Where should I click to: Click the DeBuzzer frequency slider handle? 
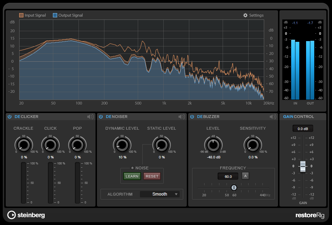(x=234, y=187)
